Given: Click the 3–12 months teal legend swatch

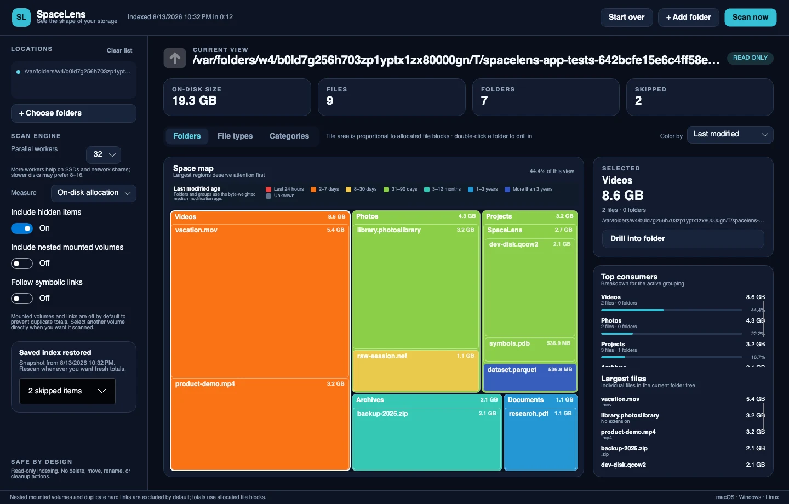Looking at the screenshot, I should (427, 190).
